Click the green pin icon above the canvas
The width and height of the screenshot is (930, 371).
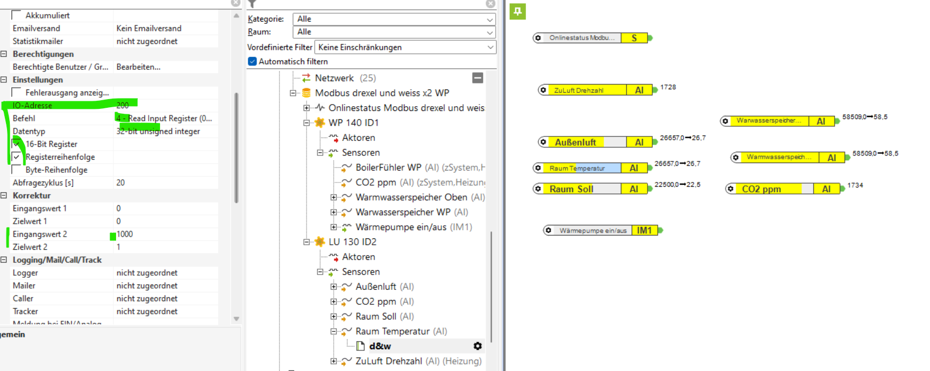click(517, 11)
